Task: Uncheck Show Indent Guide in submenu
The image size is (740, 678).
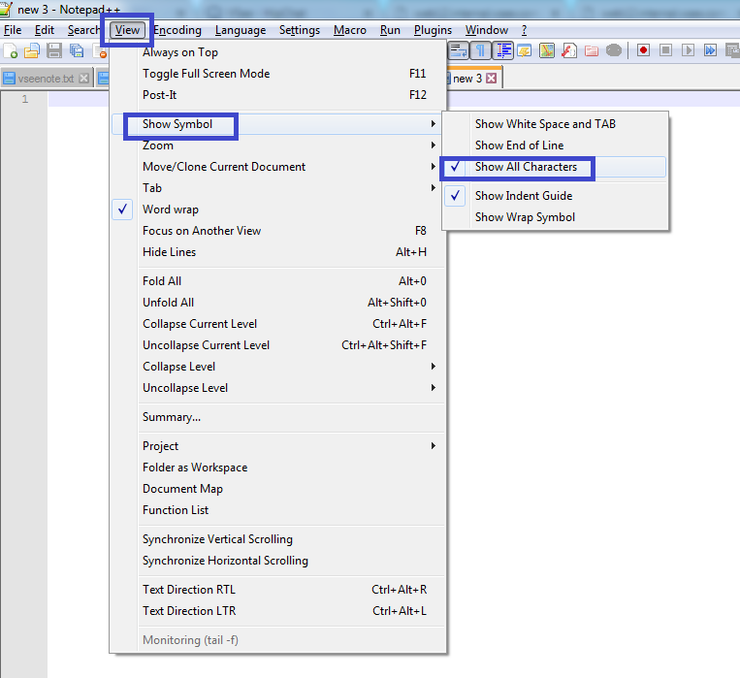Action: [x=555, y=196]
